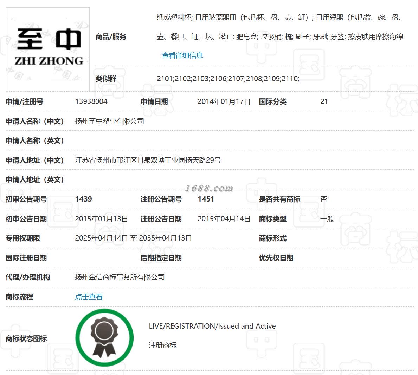Click the exclusive rights period 2025年04月14日 至 2035年04月13日
Viewport: 418px width, 375px height.
coord(133,238)
